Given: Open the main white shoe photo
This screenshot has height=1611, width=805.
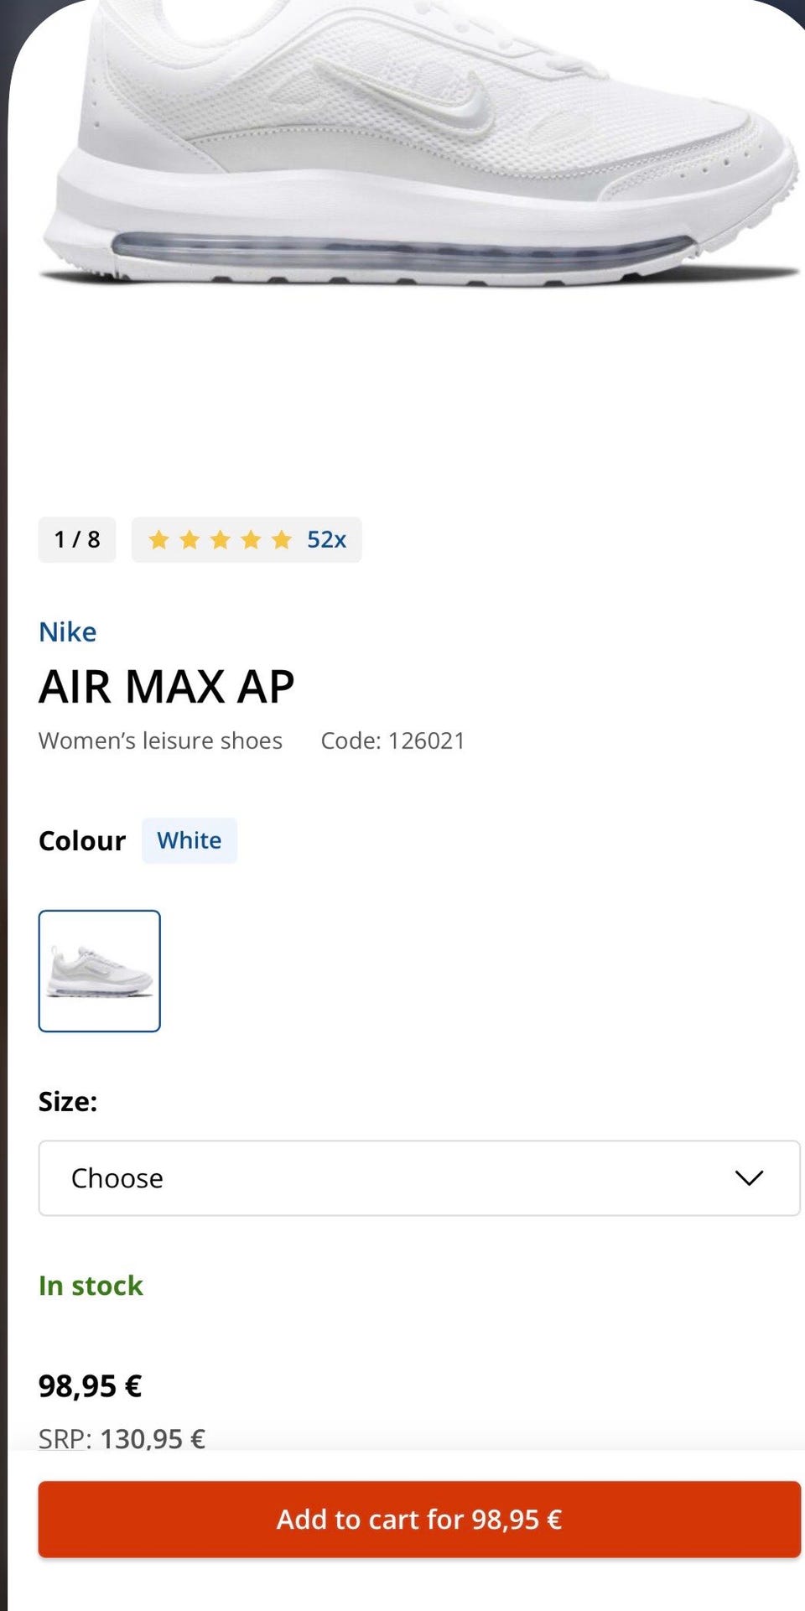Looking at the screenshot, I should [419, 151].
